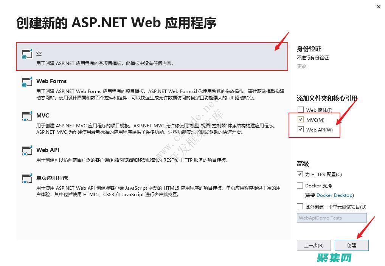
Task: Click the MVC template description paragraph
Action: point(156,129)
